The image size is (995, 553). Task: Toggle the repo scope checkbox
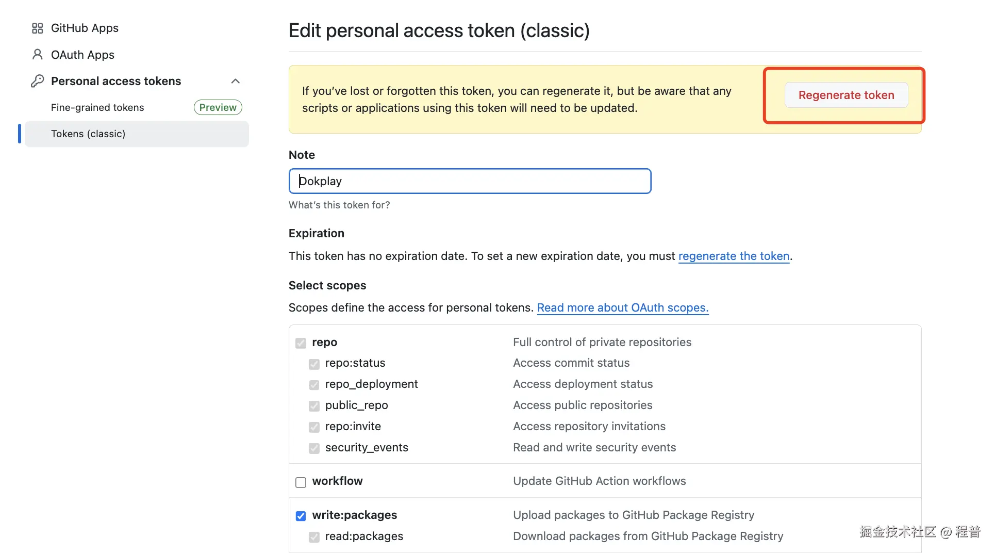(x=301, y=343)
